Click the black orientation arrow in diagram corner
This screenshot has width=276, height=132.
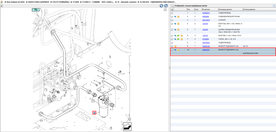(128, 126)
